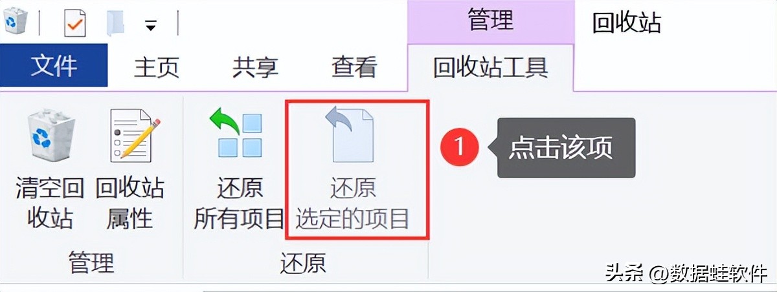Switch to the 主页 tab
The height and width of the screenshot is (292, 777).
tap(157, 67)
